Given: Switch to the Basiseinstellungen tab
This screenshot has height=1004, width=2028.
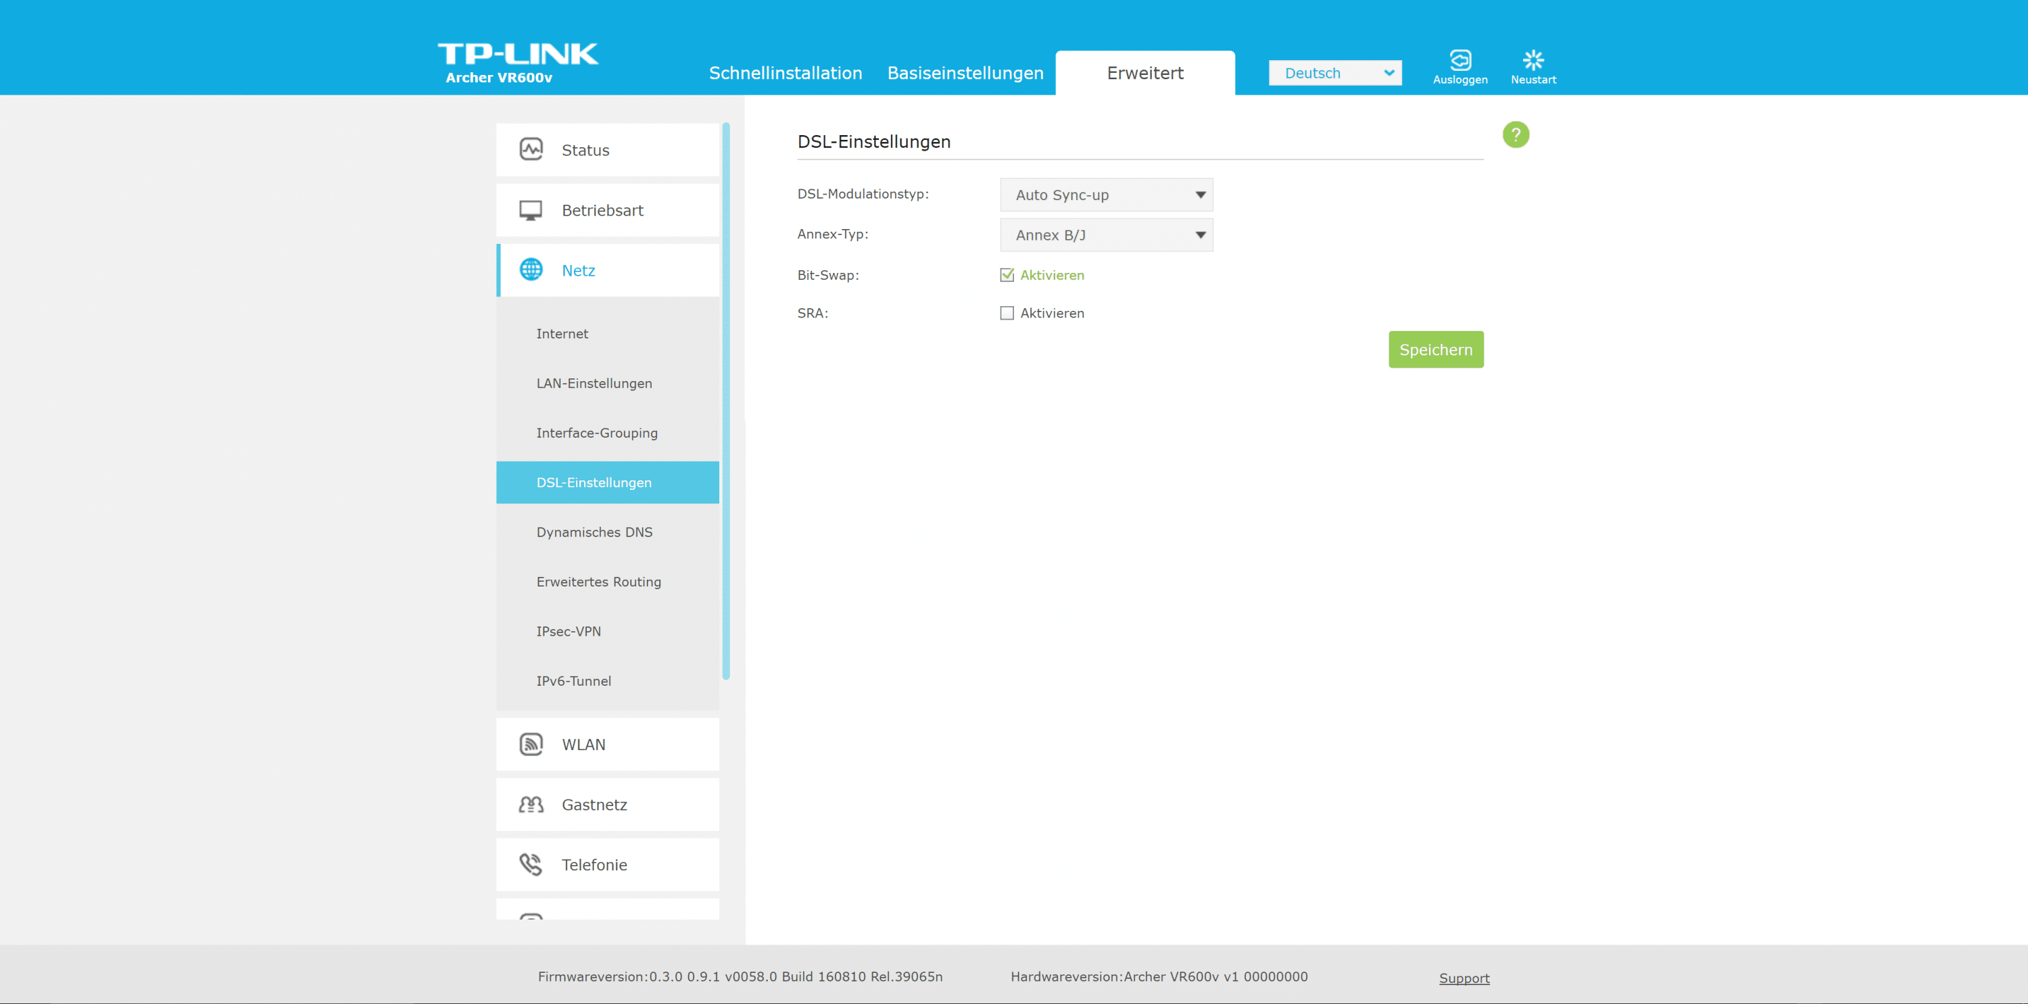Looking at the screenshot, I should (965, 73).
